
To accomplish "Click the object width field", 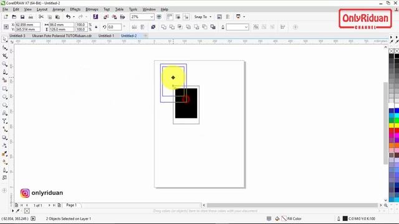I will tap(61, 25).
